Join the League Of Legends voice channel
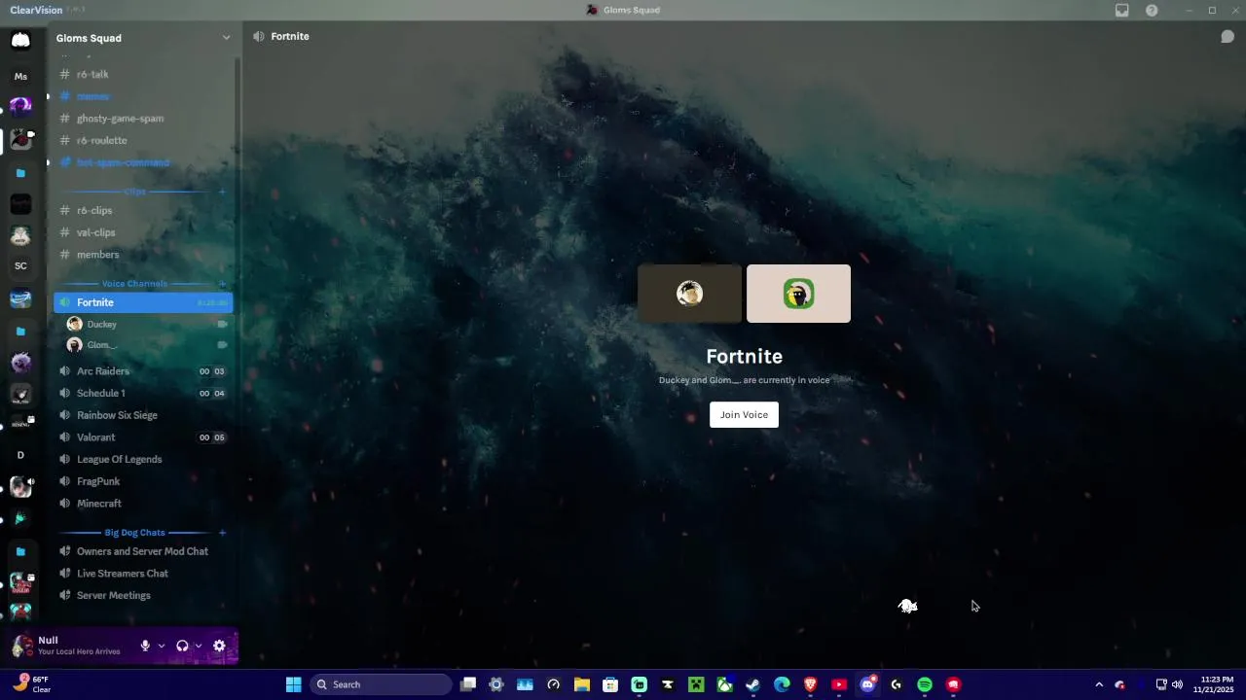 tap(143, 459)
